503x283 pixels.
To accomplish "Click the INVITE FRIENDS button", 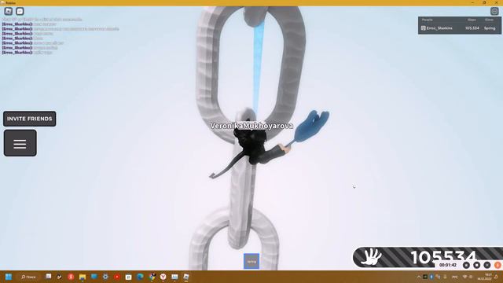I will [x=30, y=119].
